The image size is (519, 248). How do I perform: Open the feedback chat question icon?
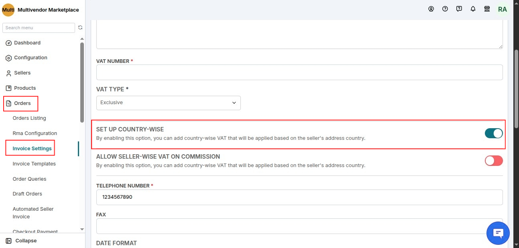pos(459,9)
